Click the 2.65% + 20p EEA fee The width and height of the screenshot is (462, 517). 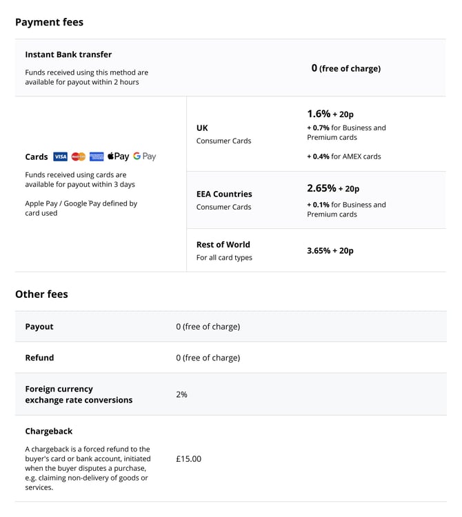(333, 188)
